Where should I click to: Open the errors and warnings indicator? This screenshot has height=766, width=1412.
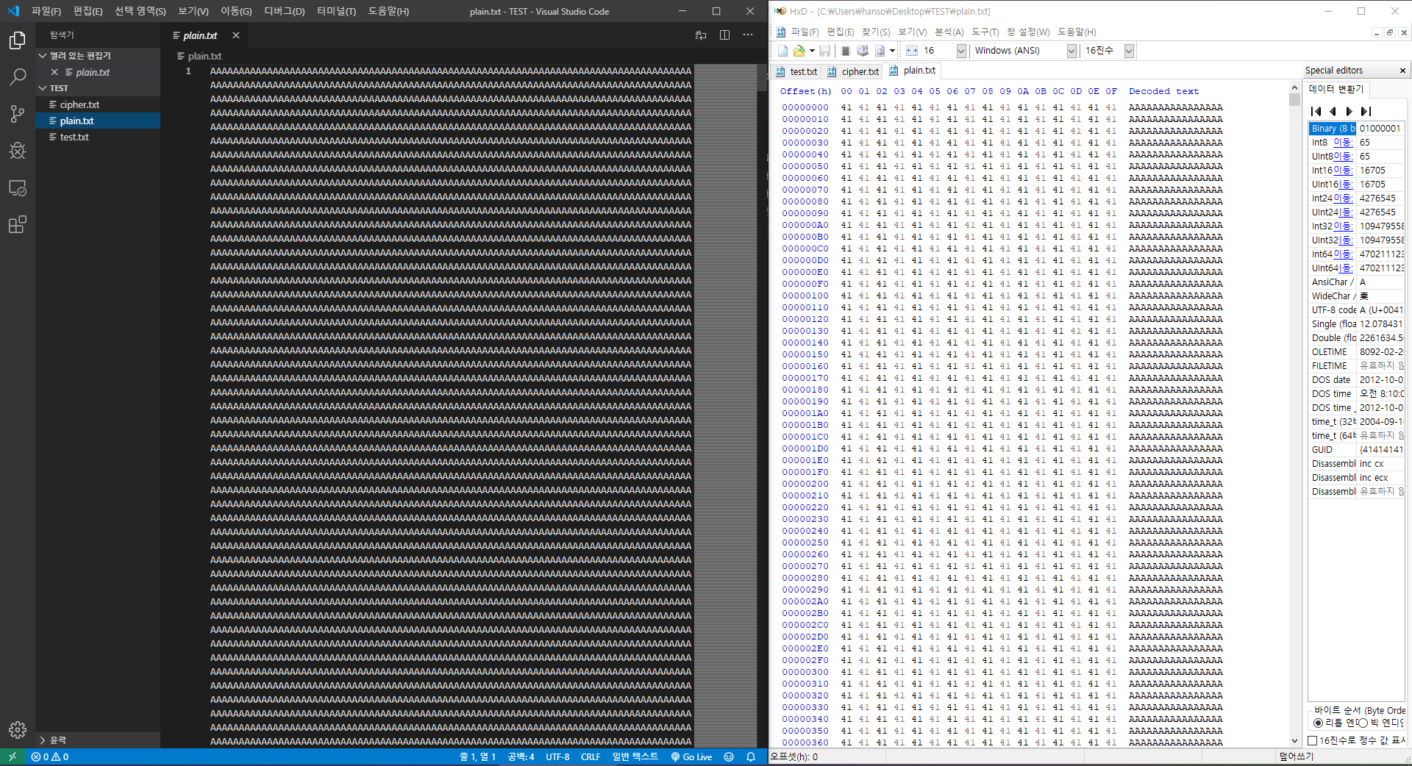coord(50,756)
